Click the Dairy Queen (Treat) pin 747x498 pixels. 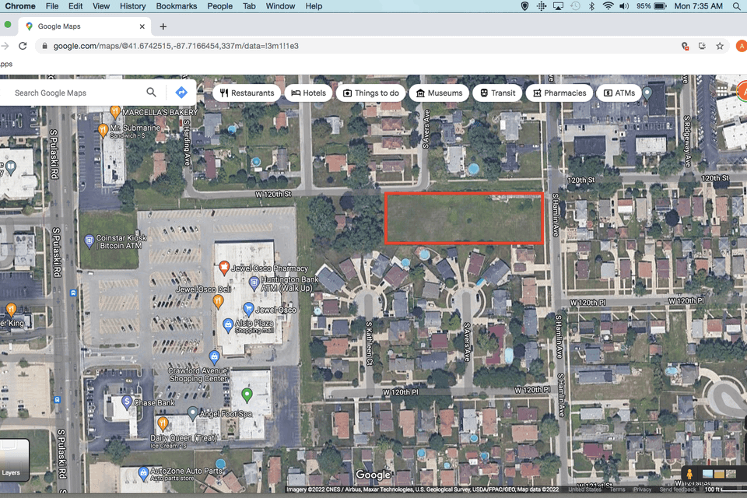coord(163,423)
